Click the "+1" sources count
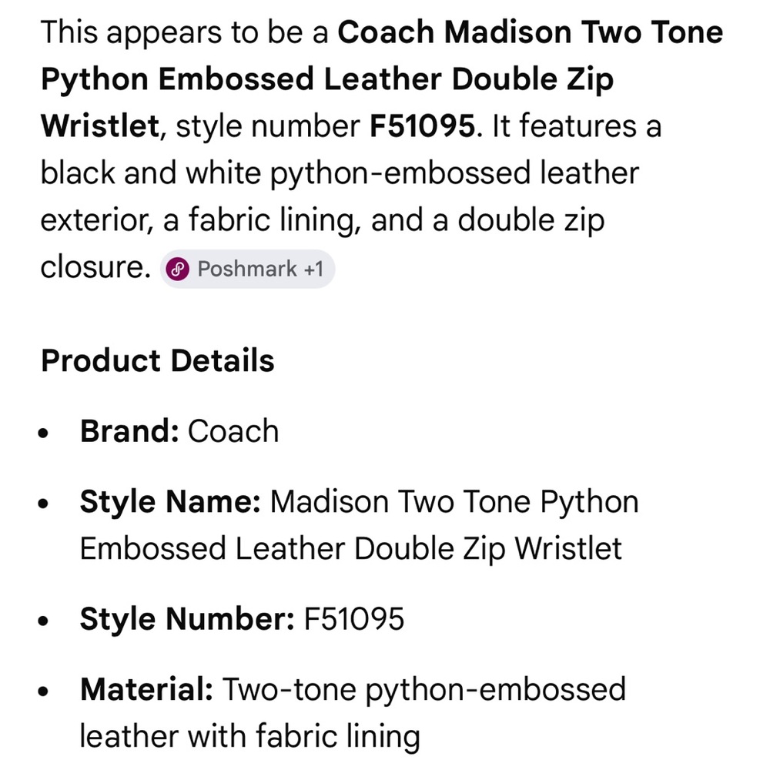Screen dimensions: 770x770 (313, 269)
